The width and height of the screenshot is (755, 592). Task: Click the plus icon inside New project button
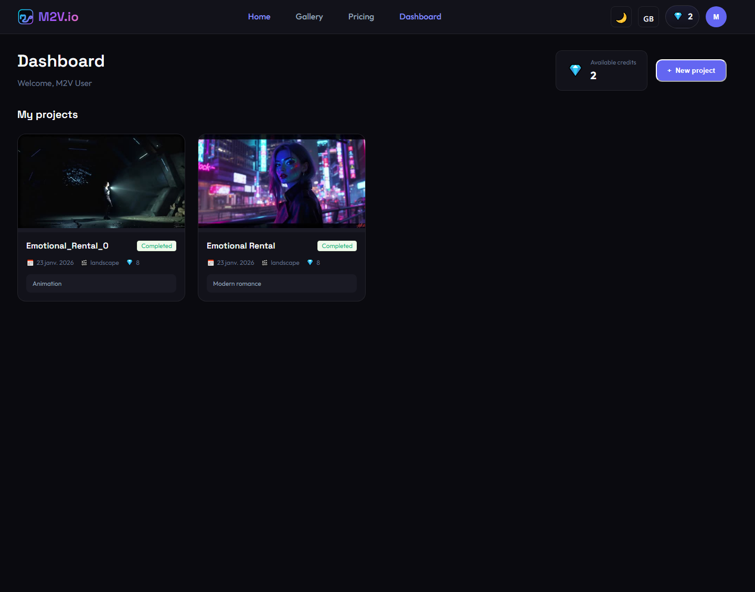(x=668, y=70)
